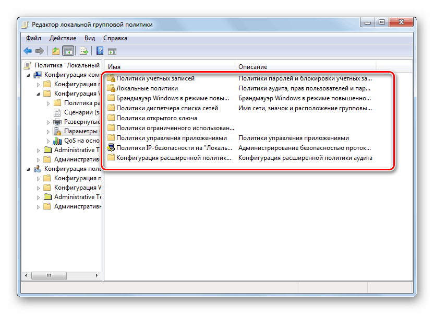Click the folder icon of Конфигурация расширенной политики
Screen dimensions: 434x314
111,158
